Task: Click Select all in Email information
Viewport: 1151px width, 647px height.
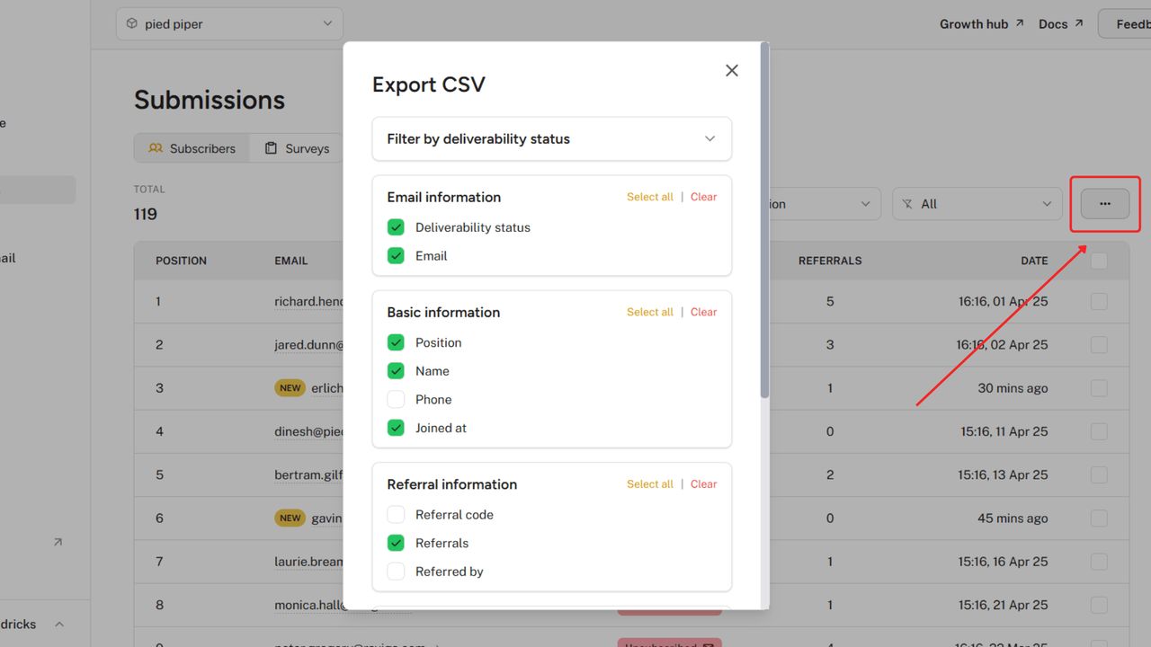Action: [x=649, y=197]
